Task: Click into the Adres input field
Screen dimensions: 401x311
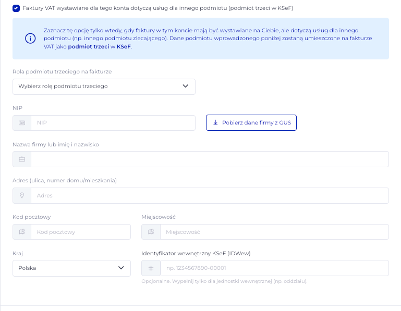Action: click(210, 196)
